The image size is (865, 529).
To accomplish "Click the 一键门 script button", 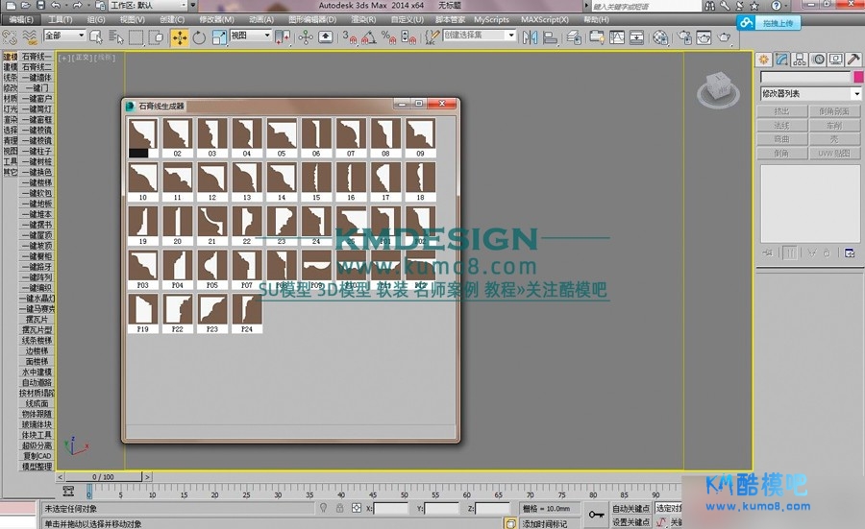I will coord(37,88).
